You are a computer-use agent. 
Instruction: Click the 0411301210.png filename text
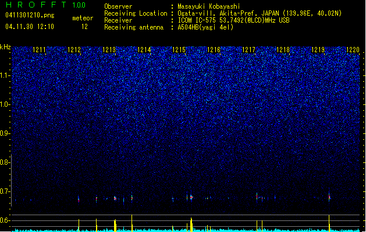coord(30,15)
